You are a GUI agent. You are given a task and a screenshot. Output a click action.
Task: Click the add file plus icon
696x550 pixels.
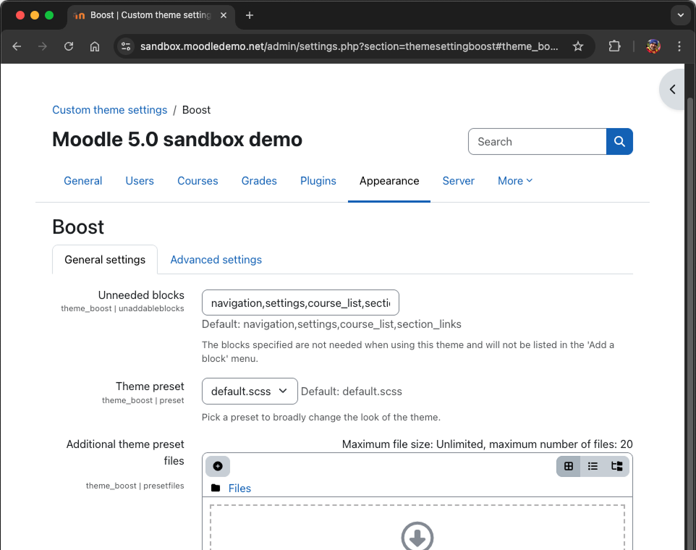[x=218, y=466]
